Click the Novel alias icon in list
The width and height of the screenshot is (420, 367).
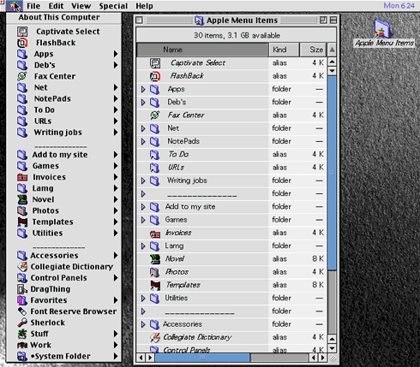point(155,259)
